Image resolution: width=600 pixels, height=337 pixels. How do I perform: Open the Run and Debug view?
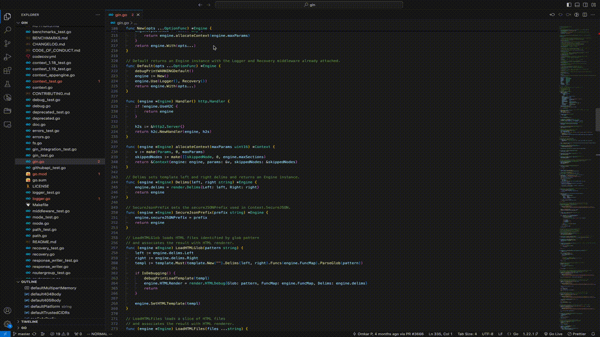click(x=7, y=57)
